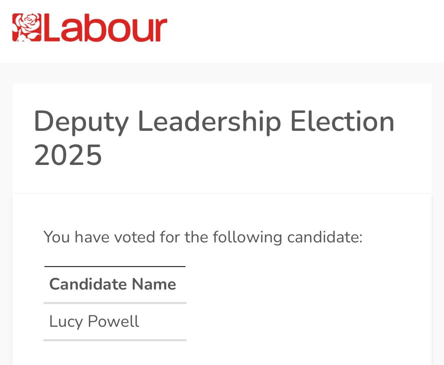Click the word You in the confirmation sentence
444x365 pixels.
(x=56, y=237)
